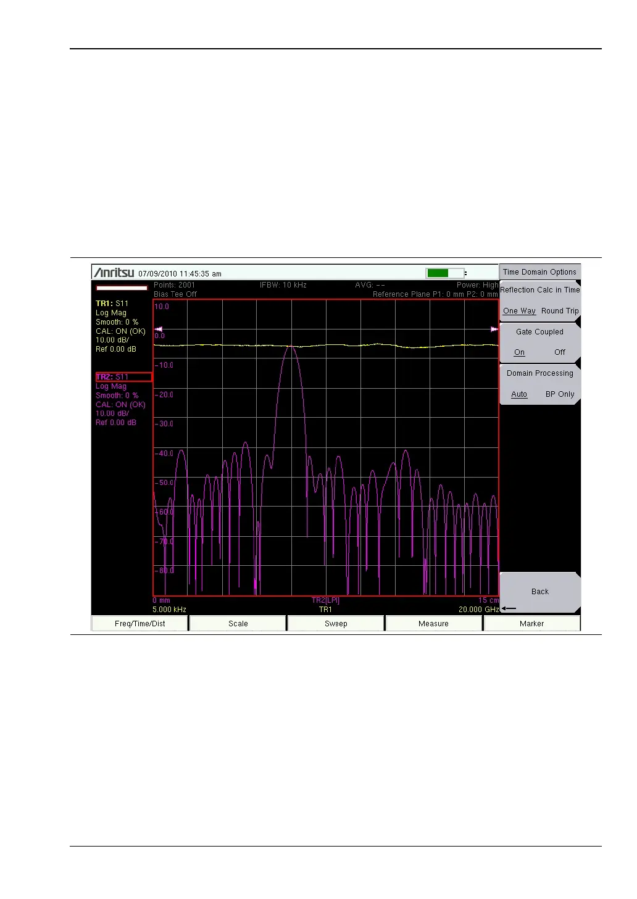Turn Gate Coupled Off
The image size is (637, 899).
point(559,352)
